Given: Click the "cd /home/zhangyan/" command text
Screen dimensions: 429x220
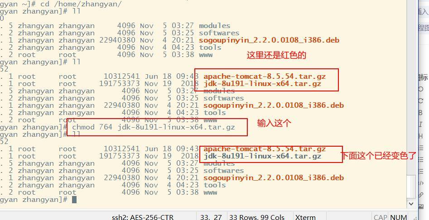Looking at the screenshot, I should click(x=81, y=4).
